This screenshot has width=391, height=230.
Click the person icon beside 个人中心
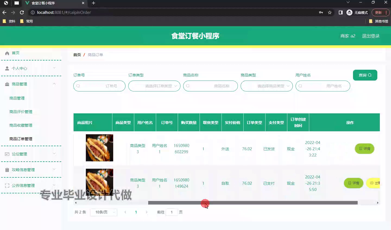tap(7, 69)
